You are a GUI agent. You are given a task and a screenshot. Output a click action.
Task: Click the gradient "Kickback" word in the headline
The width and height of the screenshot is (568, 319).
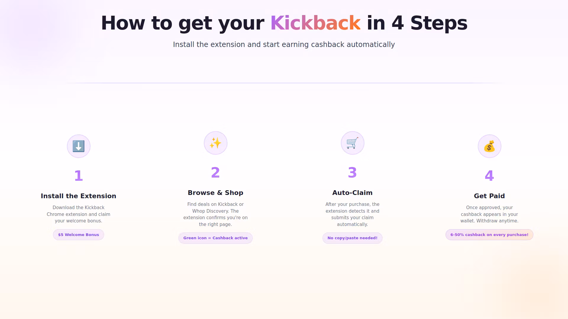tap(315, 23)
